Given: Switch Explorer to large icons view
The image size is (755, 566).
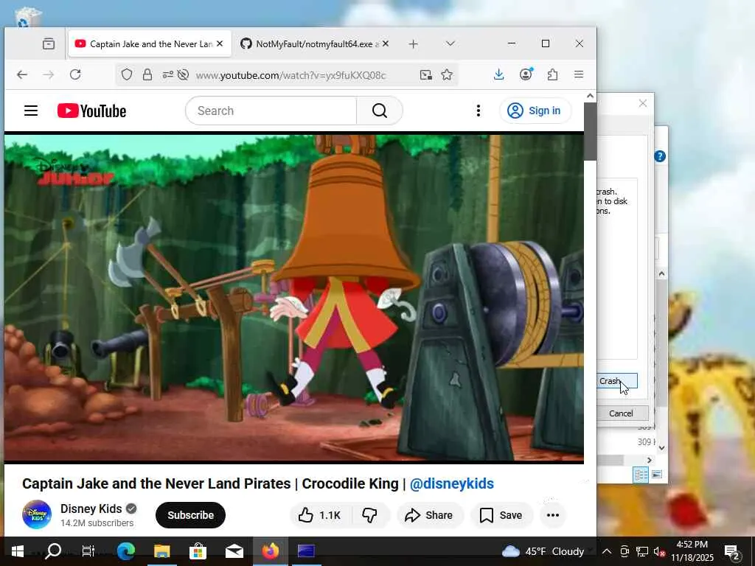Looking at the screenshot, I should click(x=656, y=475).
